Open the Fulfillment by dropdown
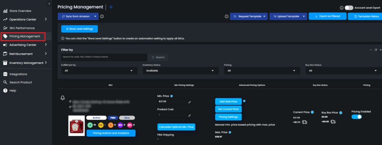This screenshot has height=145, width=382. pos(99,70)
